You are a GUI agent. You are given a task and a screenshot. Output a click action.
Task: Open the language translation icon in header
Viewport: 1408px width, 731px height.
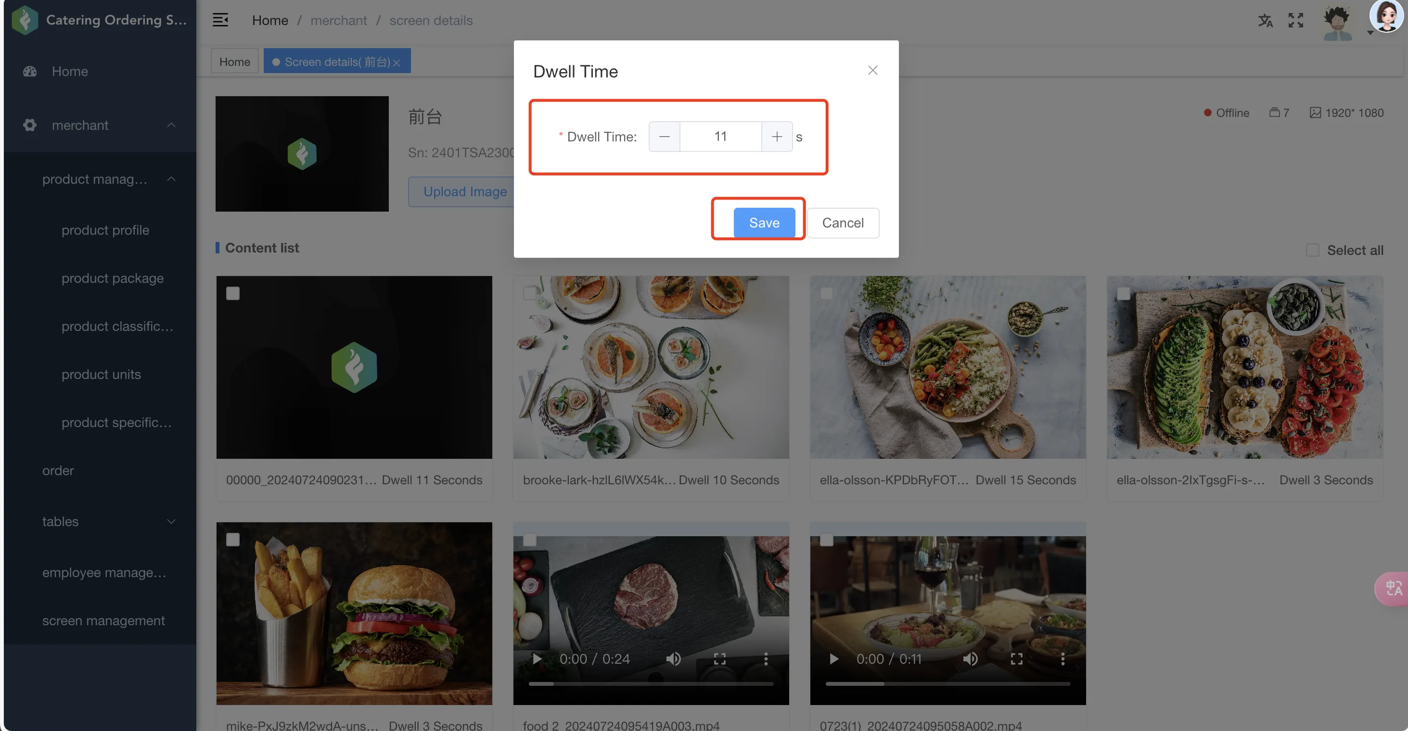click(x=1266, y=21)
